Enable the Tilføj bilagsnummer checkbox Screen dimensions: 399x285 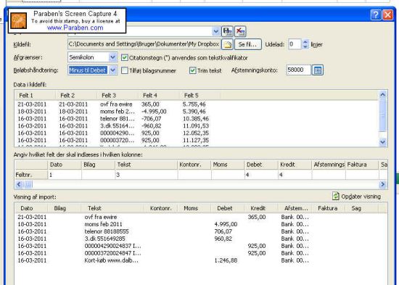[x=125, y=70]
